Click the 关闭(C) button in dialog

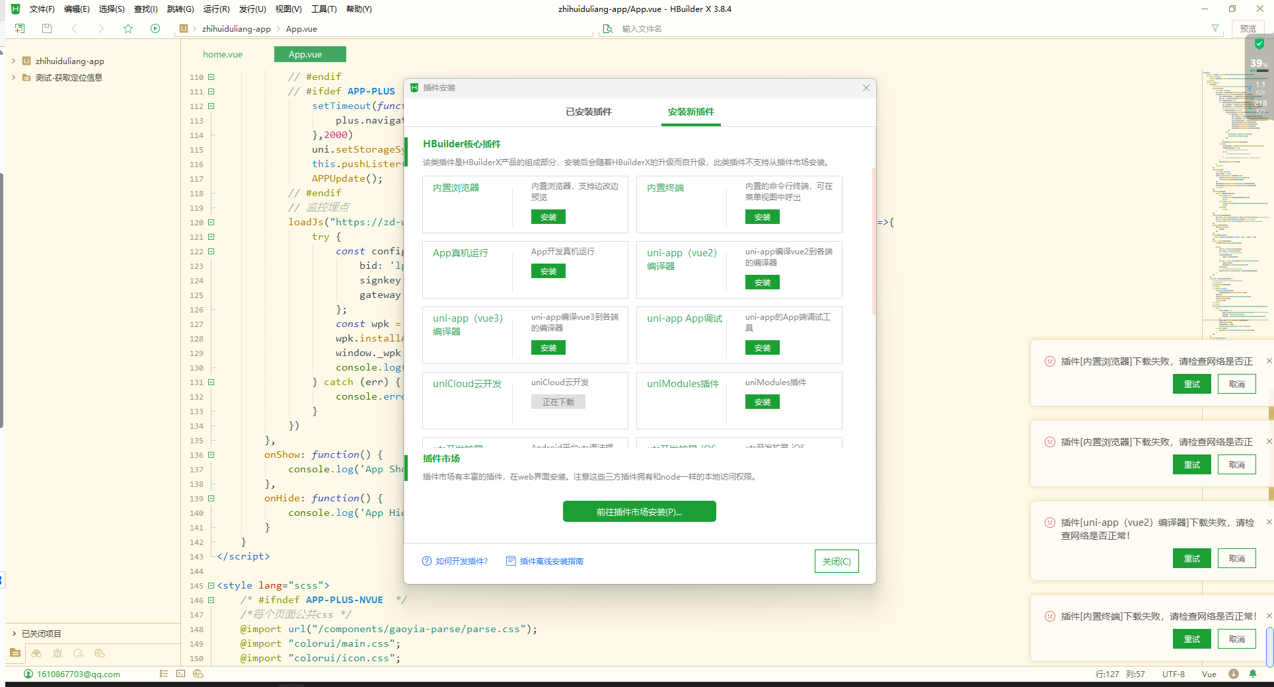pyautogui.click(x=837, y=561)
